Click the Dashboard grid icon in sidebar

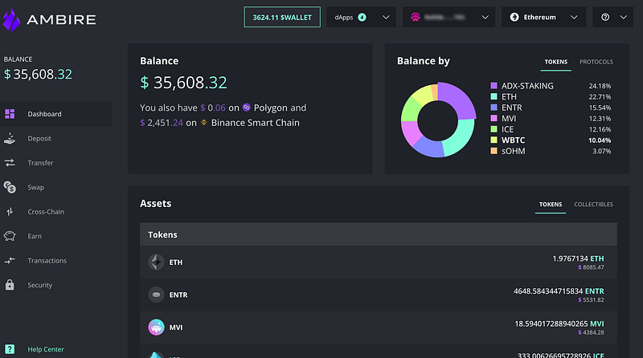point(10,114)
